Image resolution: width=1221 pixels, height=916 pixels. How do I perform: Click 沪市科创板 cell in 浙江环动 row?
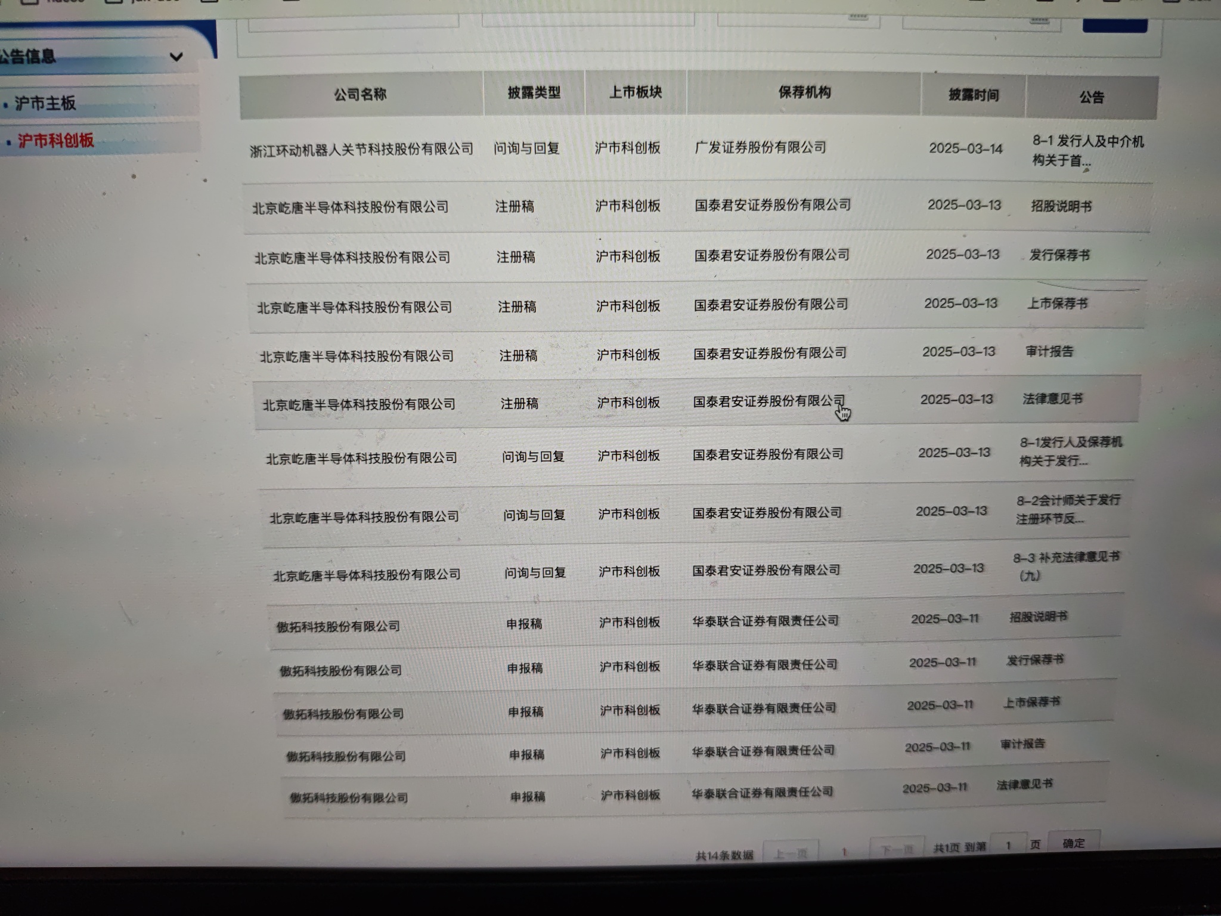(x=627, y=148)
